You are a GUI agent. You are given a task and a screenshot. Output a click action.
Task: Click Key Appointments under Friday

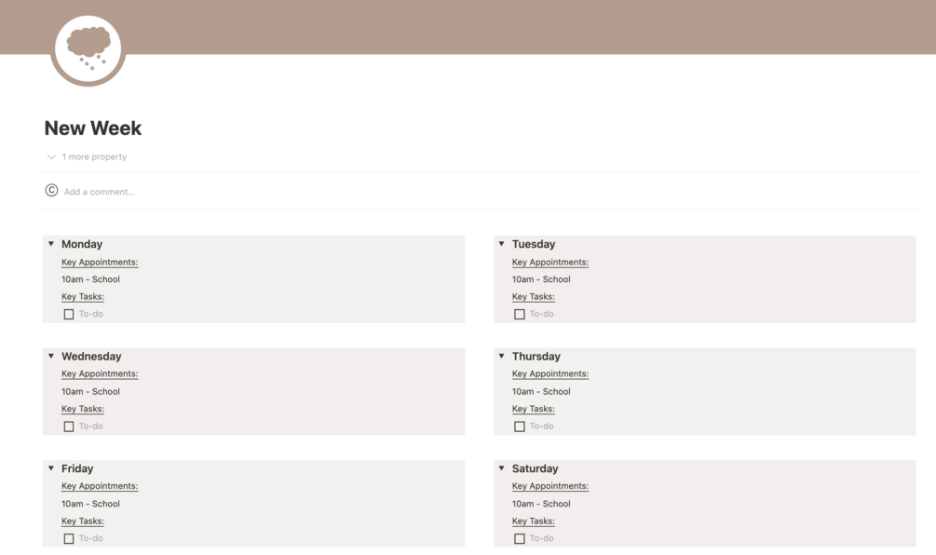coord(100,486)
